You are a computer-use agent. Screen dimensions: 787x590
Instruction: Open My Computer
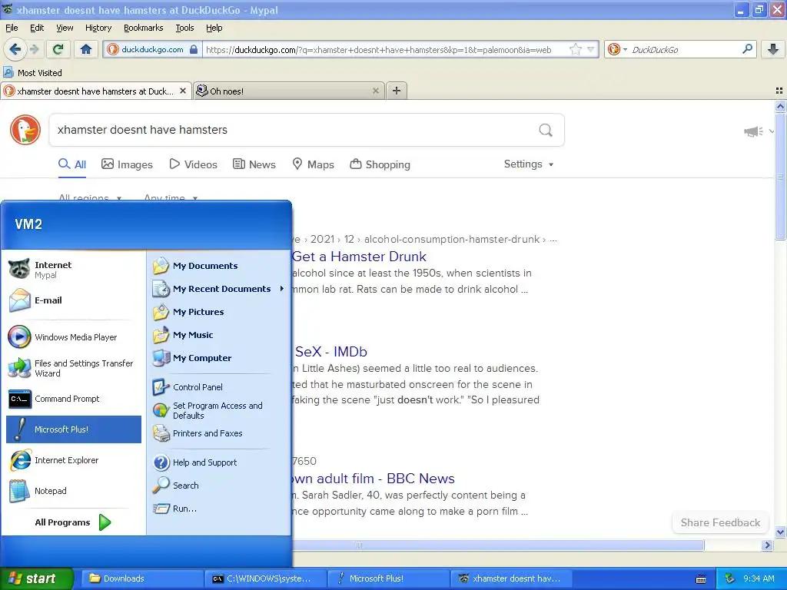(x=218, y=358)
